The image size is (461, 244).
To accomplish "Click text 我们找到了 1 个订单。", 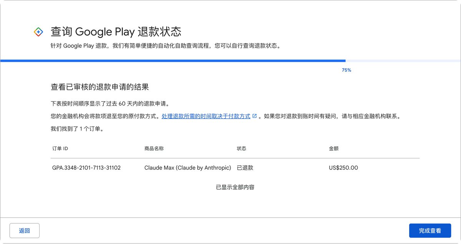I will (x=77, y=129).
